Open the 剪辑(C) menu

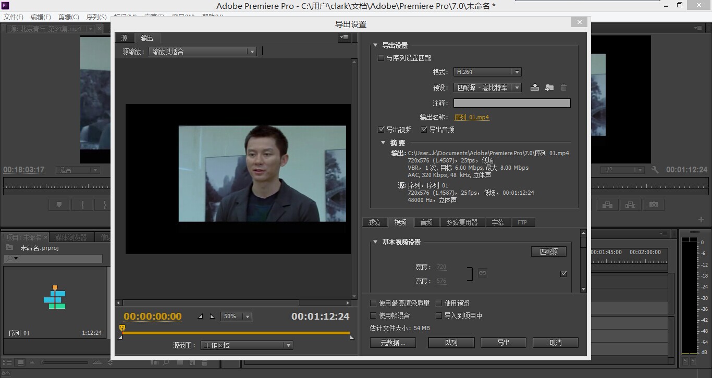[x=69, y=17]
